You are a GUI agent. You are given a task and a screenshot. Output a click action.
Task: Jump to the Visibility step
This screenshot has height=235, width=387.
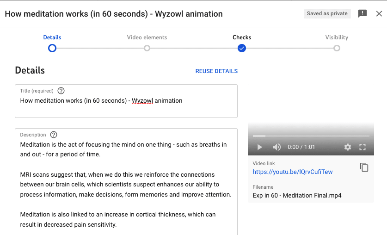pyautogui.click(x=337, y=37)
